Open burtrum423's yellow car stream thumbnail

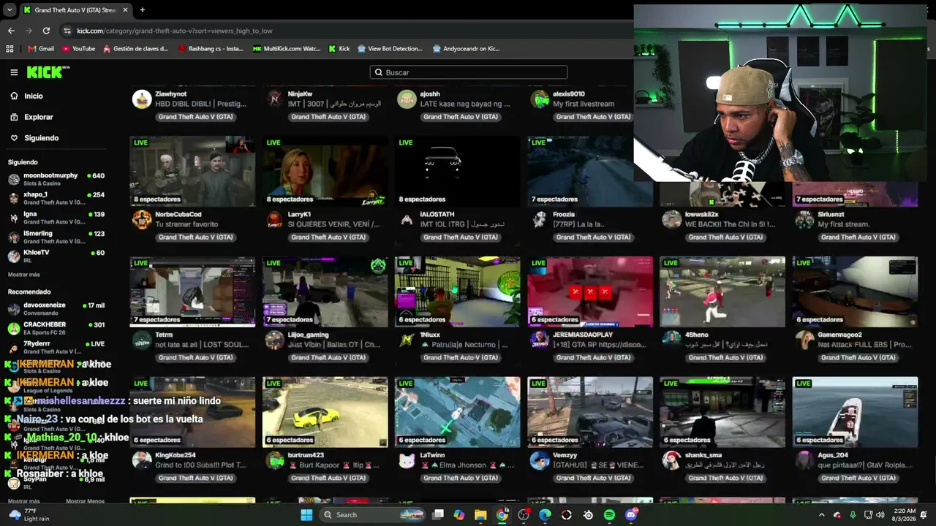[325, 412]
